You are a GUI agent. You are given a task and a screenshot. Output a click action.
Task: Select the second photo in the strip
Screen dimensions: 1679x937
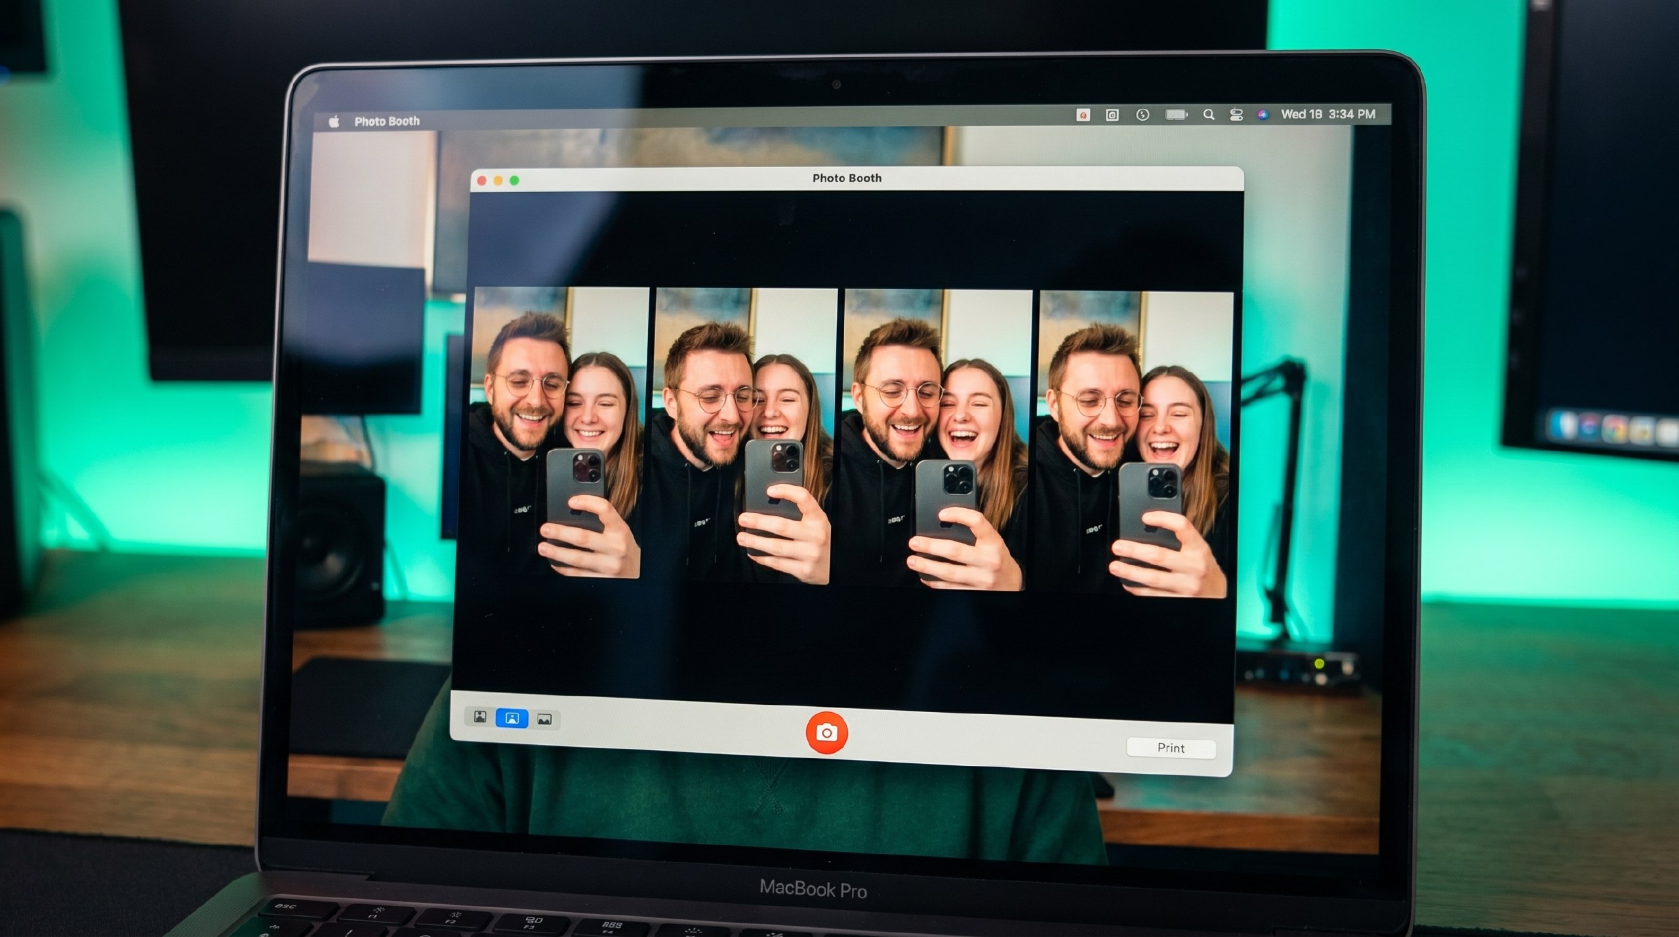tap(744, 436)
